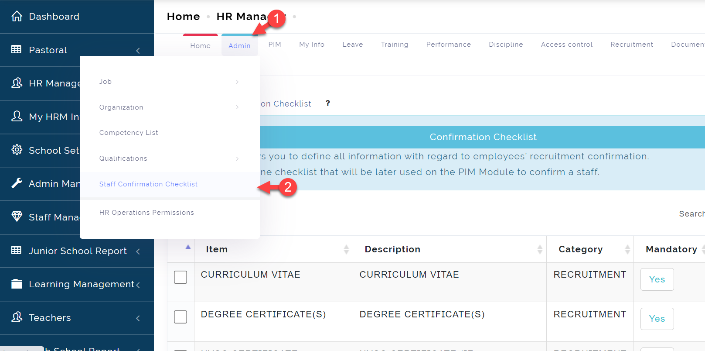Select Qualifications menu entry
This screenshot has width=705, height=351.
170,158
